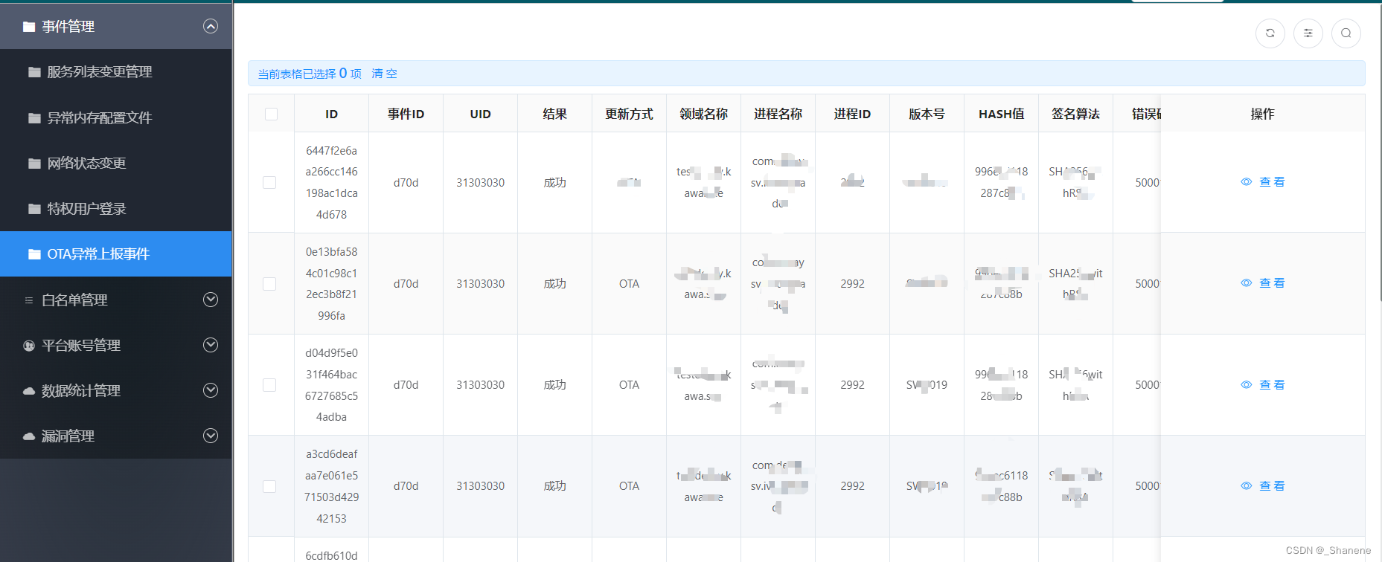Expand the 数据统计管理 chevron
The width and height of the screenshot is (1382, 562).
(211, 390)
